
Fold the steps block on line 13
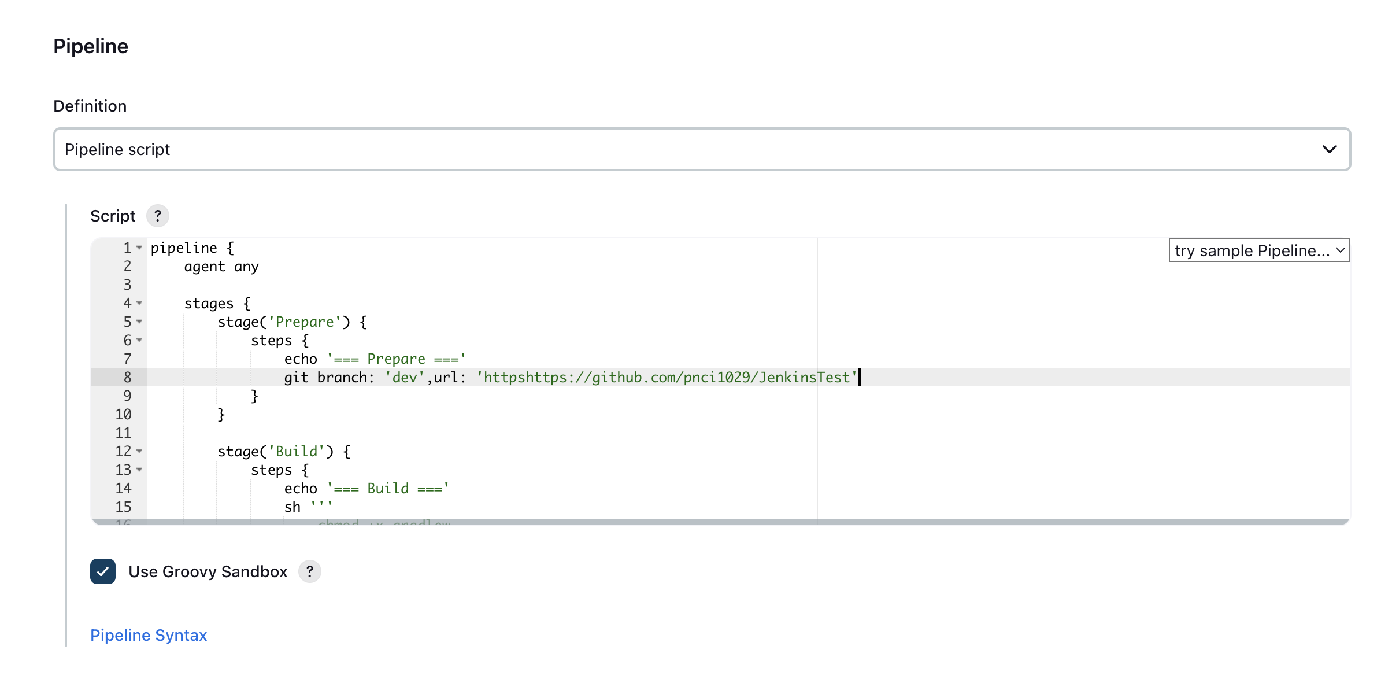[139, 470]
